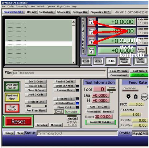This screenshot has width=149, height=148.
Task: Click the red Reset button
Action: (x=18, y=121)
